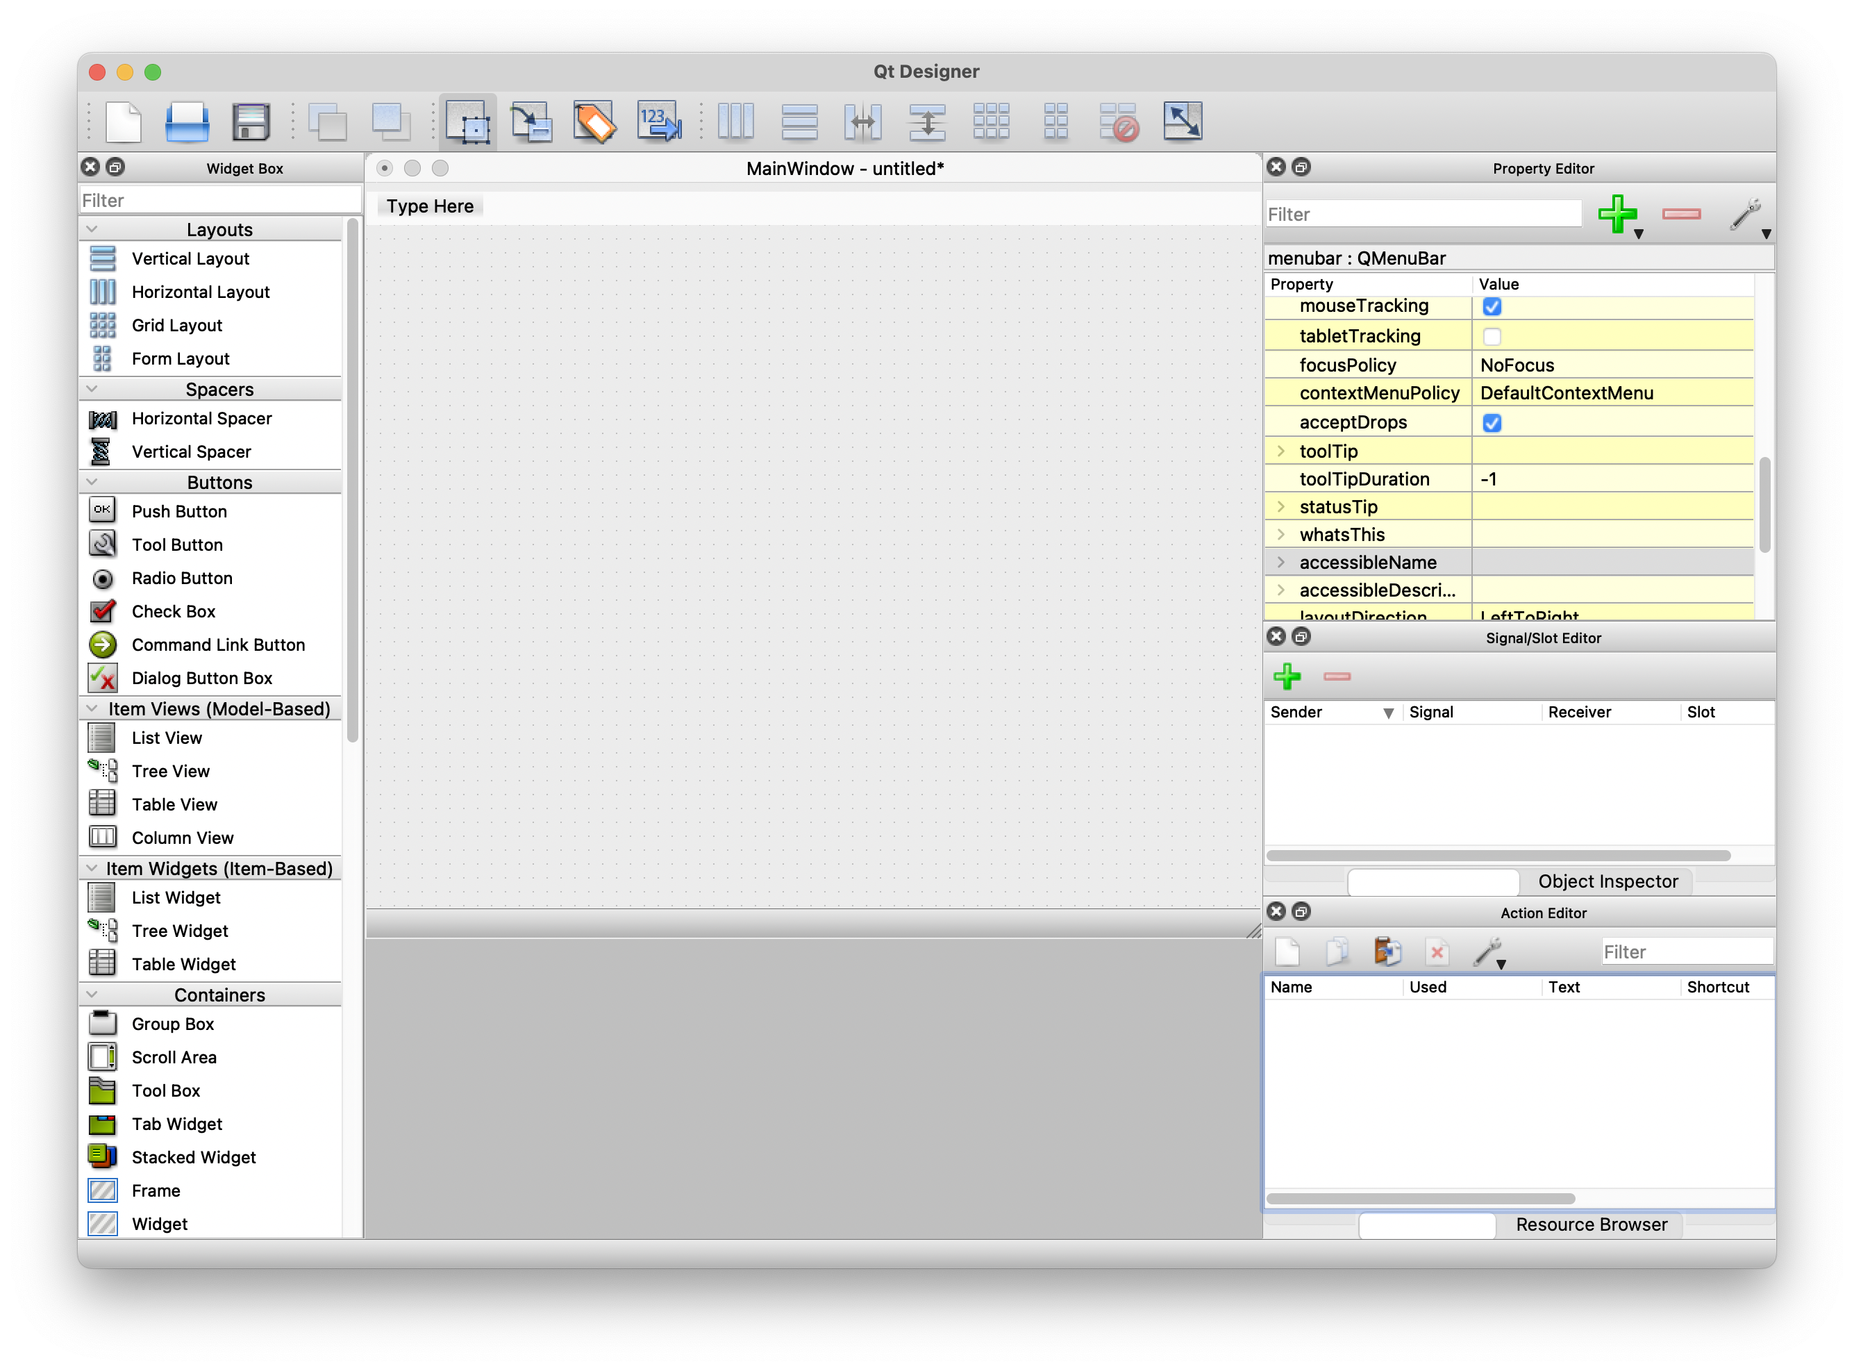Select Push Button in Widget Box
This screenshot has height=1371, width=1854.
(178, 511)
